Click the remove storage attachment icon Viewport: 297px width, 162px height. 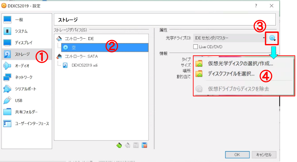[x=144, y=145]
